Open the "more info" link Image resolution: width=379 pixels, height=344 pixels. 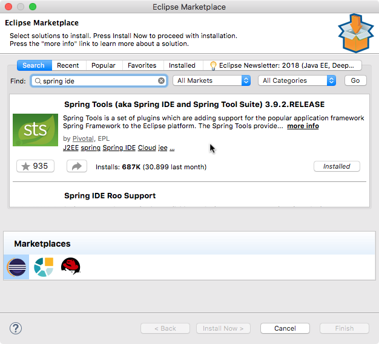[303, 126]
